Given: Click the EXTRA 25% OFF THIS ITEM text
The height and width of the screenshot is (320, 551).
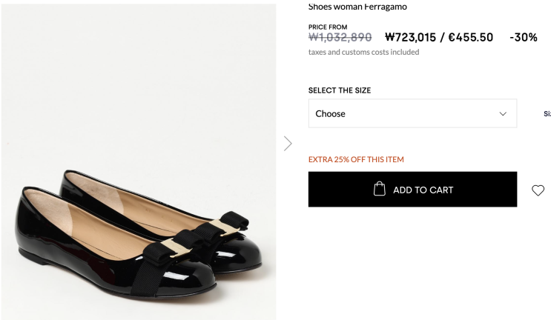Looking at the screenshot, I should (x=356, y=159).
